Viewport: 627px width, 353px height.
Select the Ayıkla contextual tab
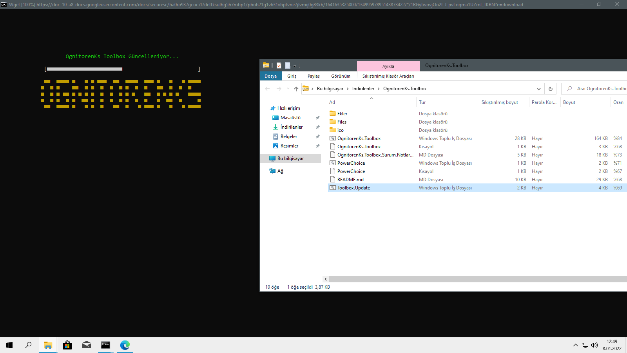point(388,66)
